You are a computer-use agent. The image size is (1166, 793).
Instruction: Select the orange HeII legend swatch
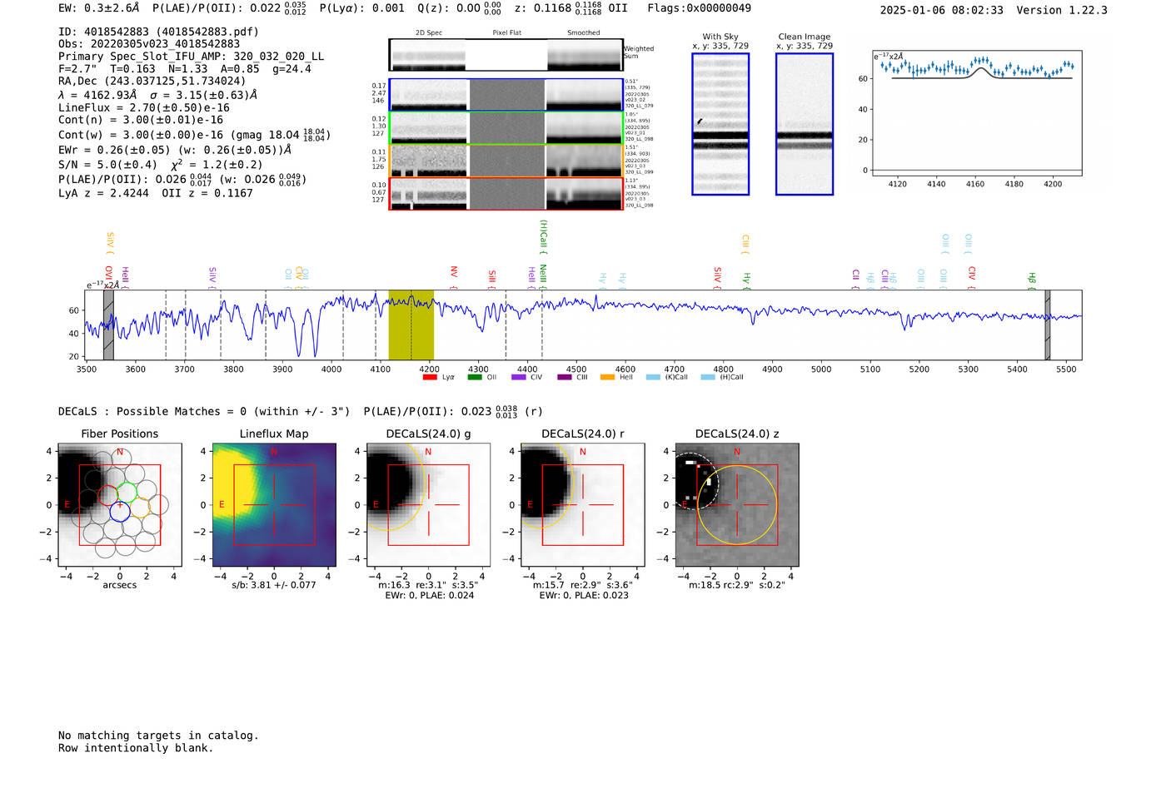coord(607,377)
